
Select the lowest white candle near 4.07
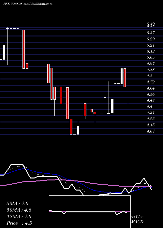click(78, 127)
